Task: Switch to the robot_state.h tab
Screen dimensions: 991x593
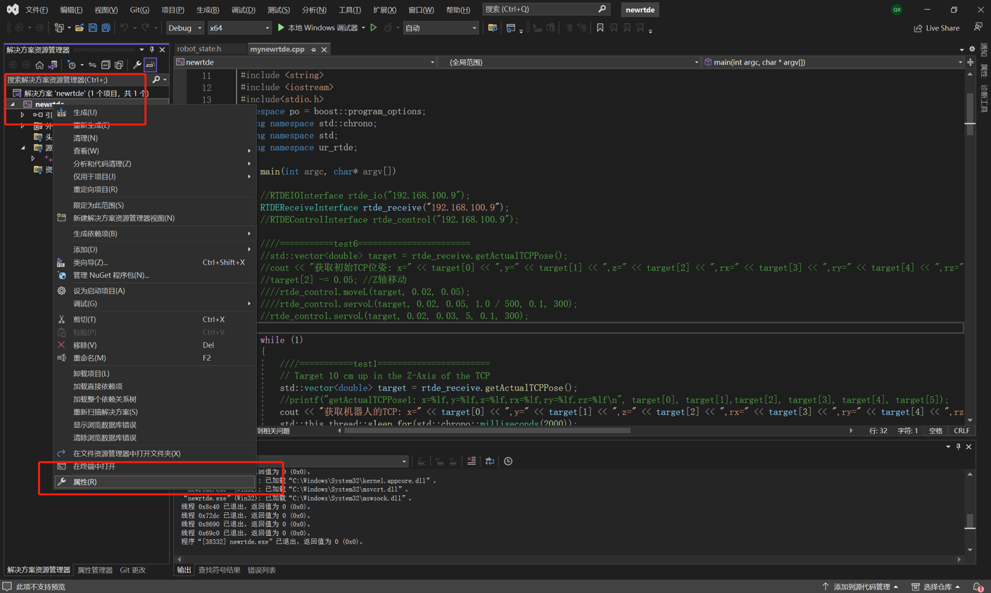Action: click(x=210, y=49)
